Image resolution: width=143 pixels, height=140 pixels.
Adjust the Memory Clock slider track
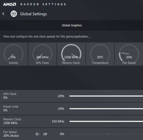tap(106, 121)
